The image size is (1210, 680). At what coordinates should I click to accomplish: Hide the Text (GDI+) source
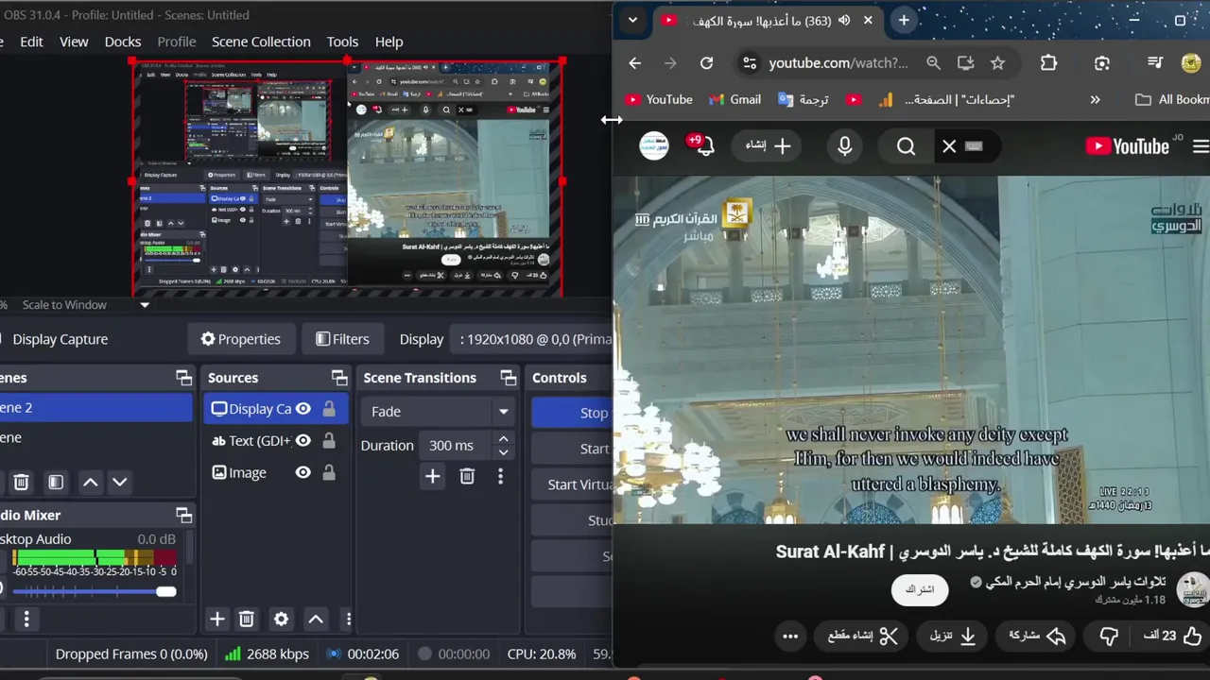[302, 441]
